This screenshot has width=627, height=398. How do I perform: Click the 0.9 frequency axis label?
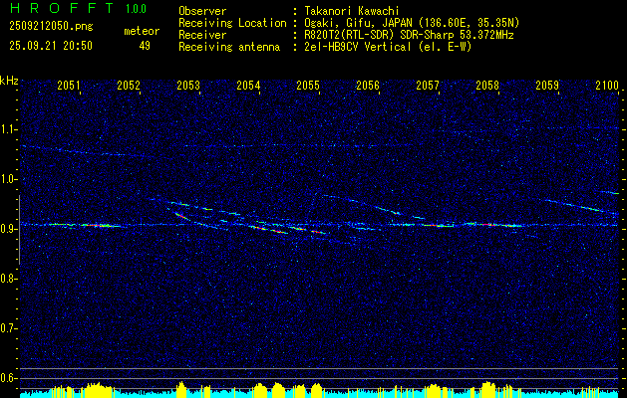click(x=8, y=229)
